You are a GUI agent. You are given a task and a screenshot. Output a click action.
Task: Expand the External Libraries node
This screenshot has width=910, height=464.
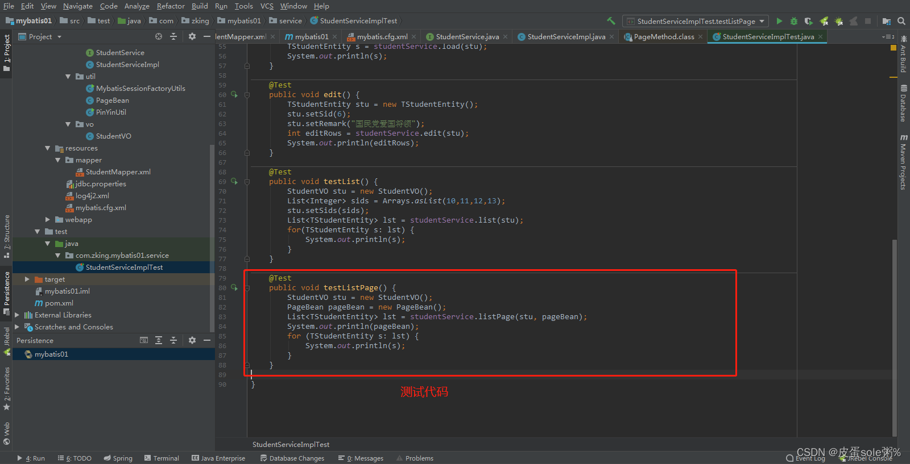click(17, 315)
